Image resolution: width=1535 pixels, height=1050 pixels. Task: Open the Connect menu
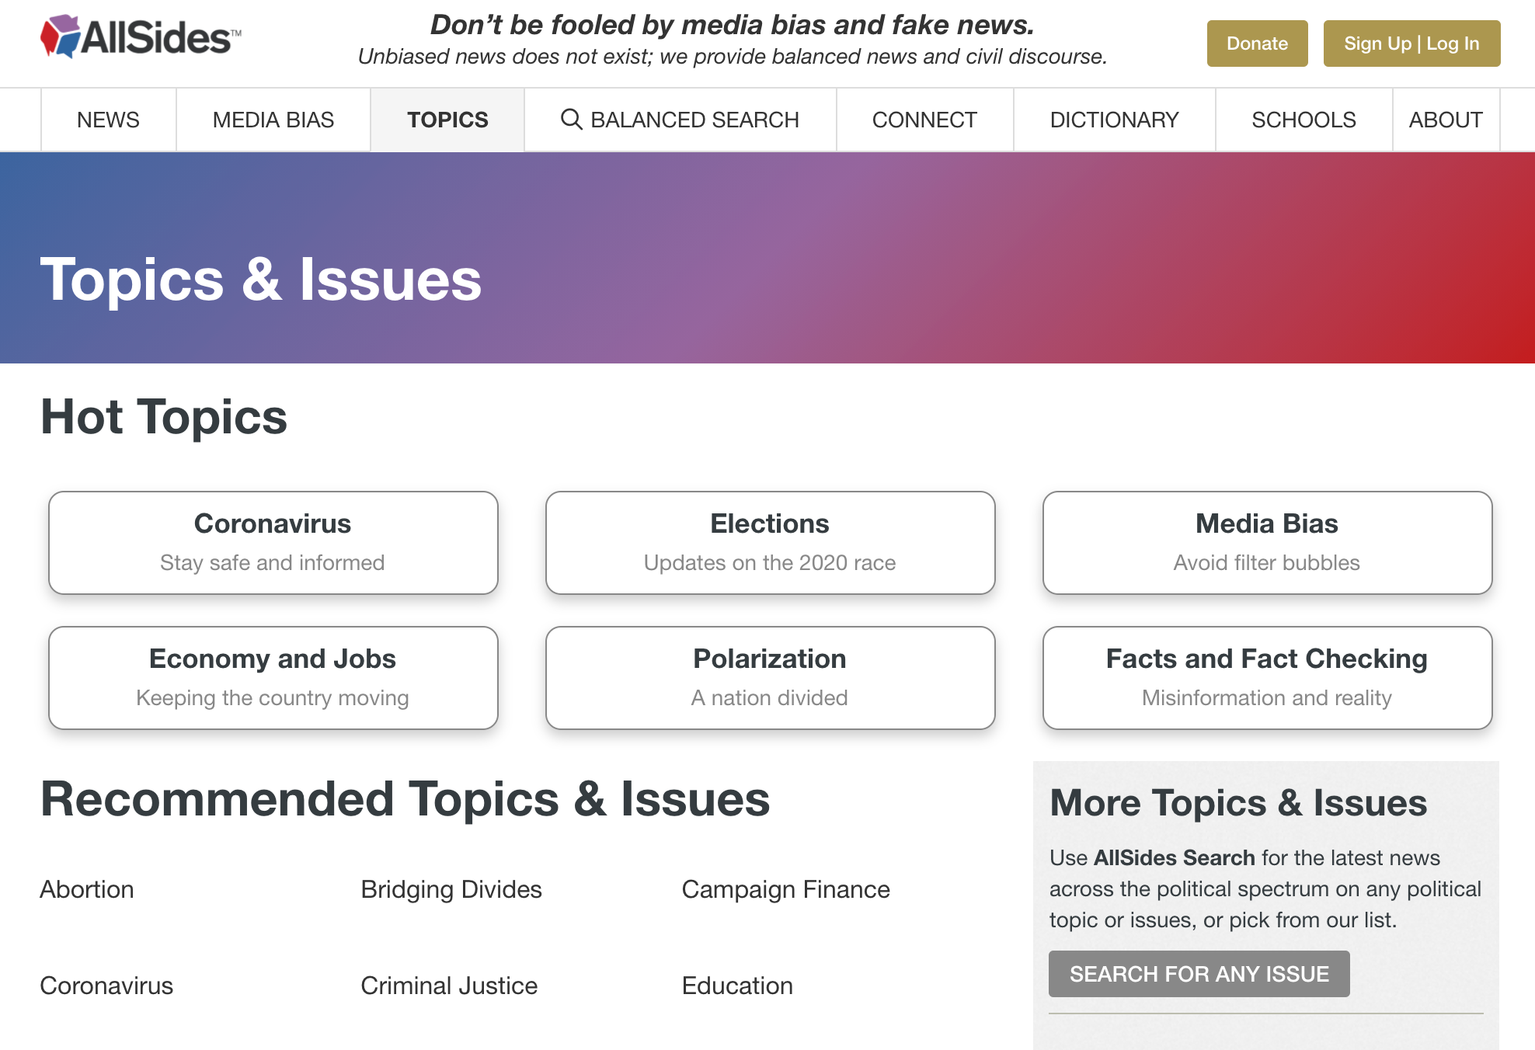pyautogui.click(x=924, y=120)
